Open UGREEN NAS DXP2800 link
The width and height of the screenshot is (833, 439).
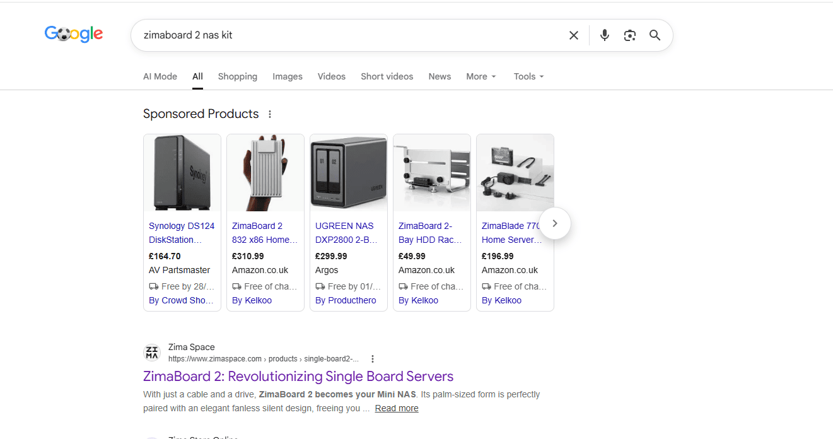tap(346, 233)
